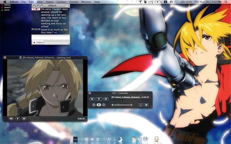
Task: Open the Edit menu
Action: (x=31, y=2)
